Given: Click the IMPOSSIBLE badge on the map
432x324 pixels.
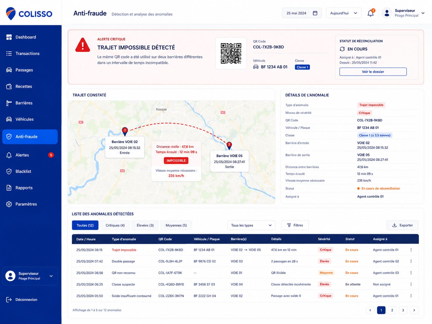Looking at the screenshot, I should tap(176, 161).
